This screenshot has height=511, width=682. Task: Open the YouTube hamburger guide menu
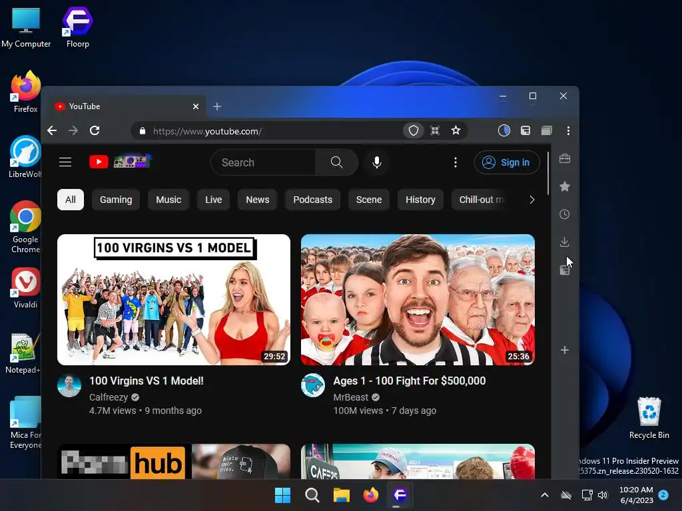[65, 162]
